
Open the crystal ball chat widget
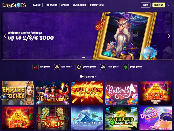pyautogui.click(x=4, y=97)
